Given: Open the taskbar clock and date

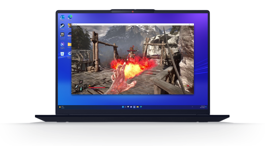Looking at the screenshot, I should tap(202, 107).
